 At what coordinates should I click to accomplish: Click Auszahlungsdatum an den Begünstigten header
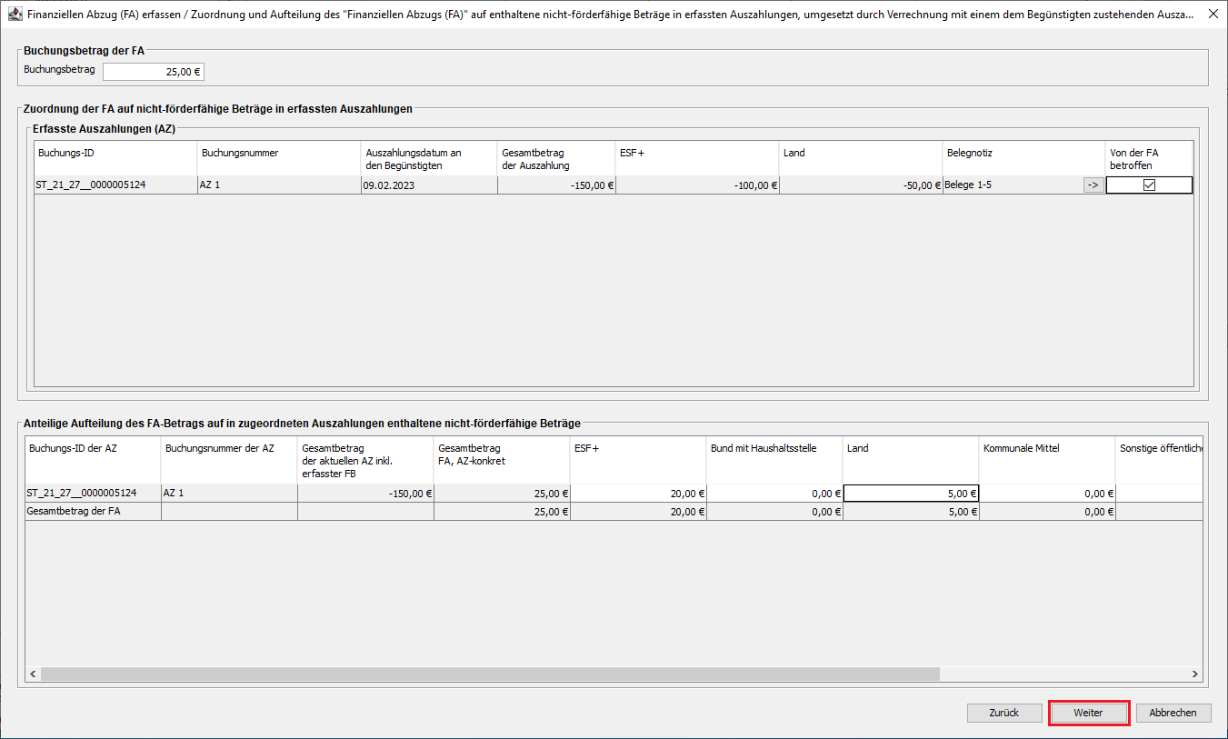428,158
